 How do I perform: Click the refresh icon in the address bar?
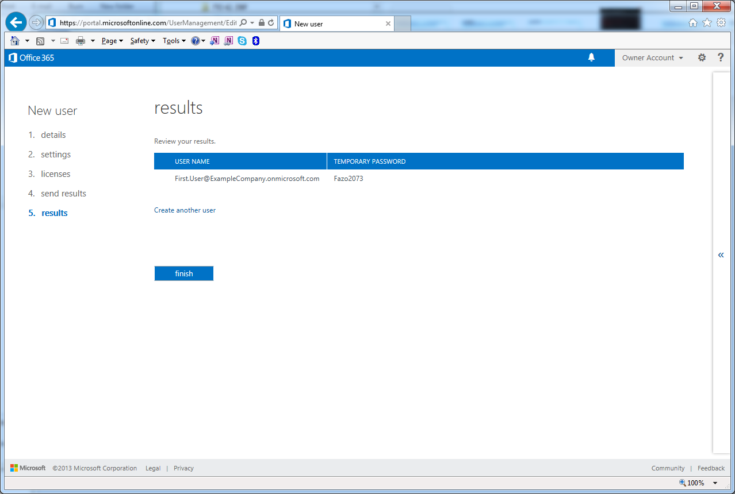(x=271, y=23)
